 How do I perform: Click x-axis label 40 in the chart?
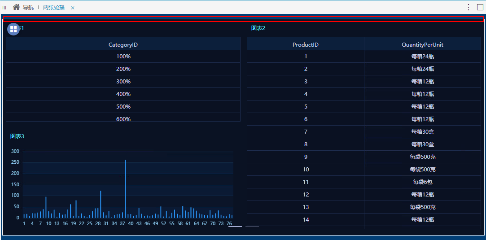coord(131,223)
